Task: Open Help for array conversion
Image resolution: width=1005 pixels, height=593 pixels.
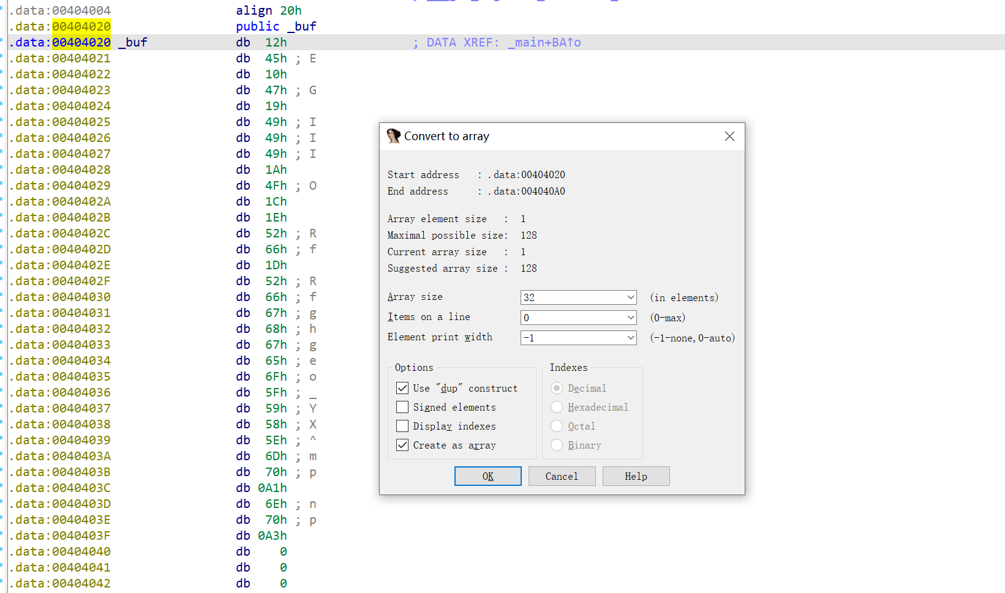Action: (636, 476)
